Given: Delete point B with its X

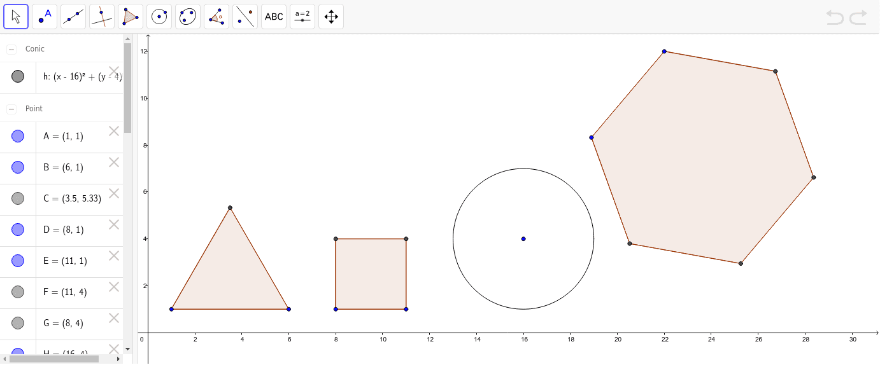Looking at the screenshot, I should [114, 162].
